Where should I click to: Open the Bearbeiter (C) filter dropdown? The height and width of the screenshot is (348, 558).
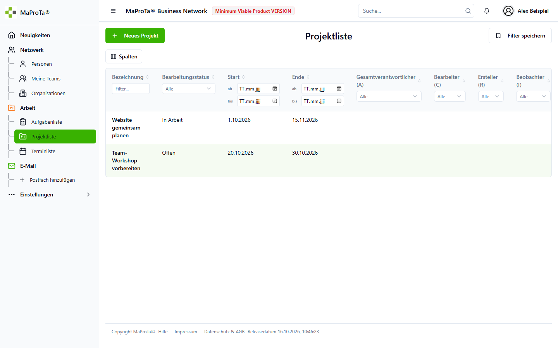coord(450,96)
